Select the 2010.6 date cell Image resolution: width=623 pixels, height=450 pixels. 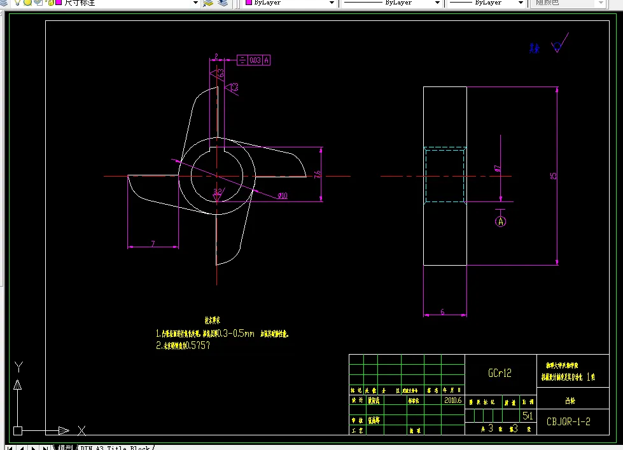(453, 400)
